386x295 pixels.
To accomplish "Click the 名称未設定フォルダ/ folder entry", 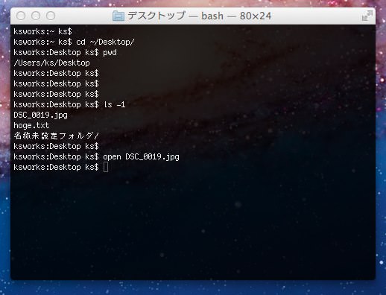I will coord(56,136).
